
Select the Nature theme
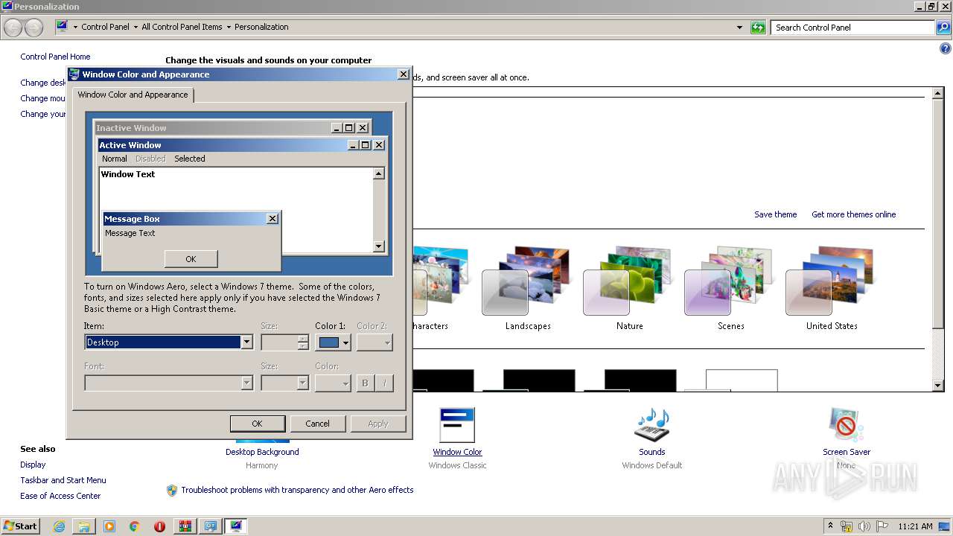pos(629,289)
